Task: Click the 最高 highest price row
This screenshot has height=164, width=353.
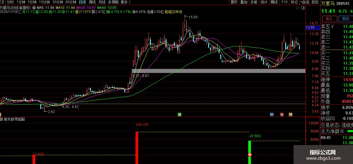Action: 337,85
